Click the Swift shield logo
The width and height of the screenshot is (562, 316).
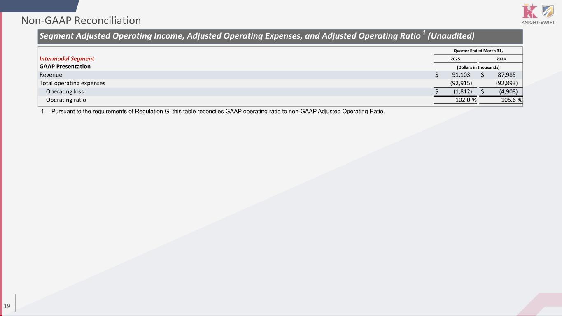548,11
